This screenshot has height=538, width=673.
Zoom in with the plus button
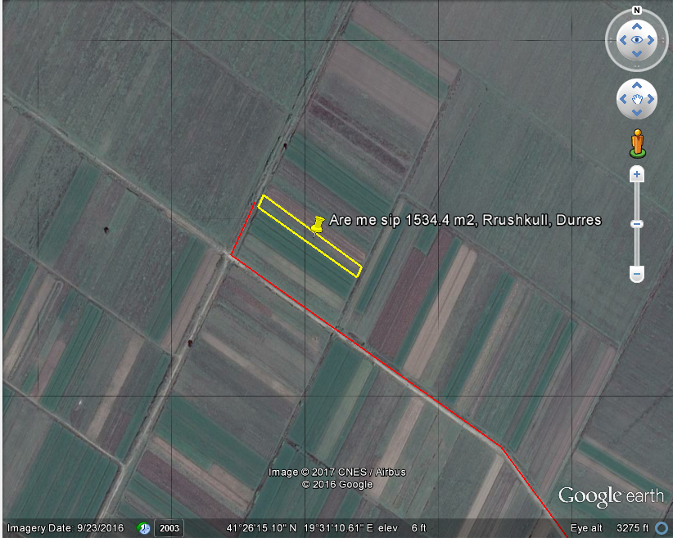tap(637, 174)
